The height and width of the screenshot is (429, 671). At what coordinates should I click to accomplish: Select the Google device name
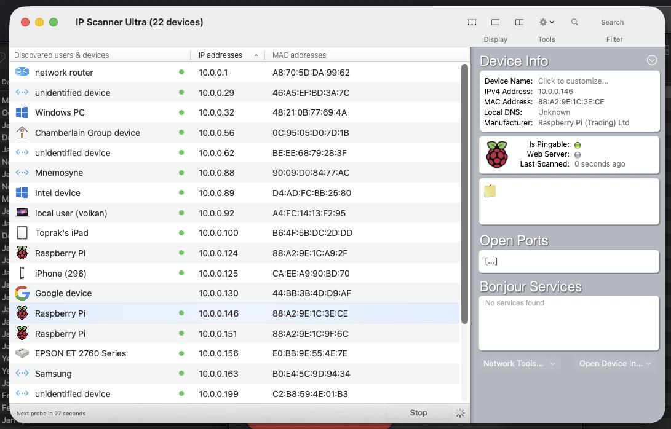click(x=63, y=293)
